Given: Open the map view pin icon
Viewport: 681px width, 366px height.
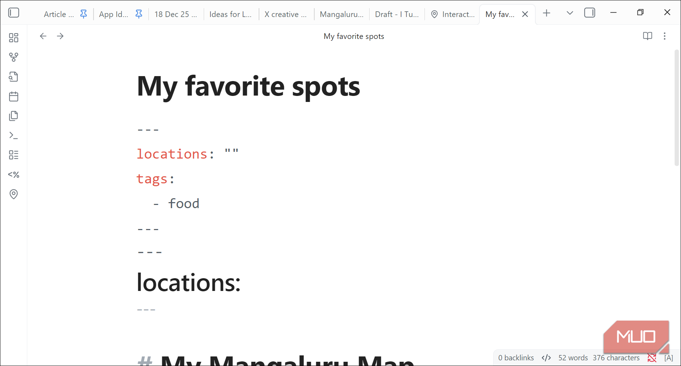Looking at the screenshot, I should pyautogui.click(x=13, y=194).
